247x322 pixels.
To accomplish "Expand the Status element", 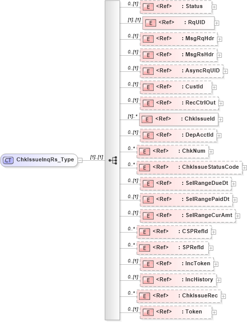I will (214, 7).
